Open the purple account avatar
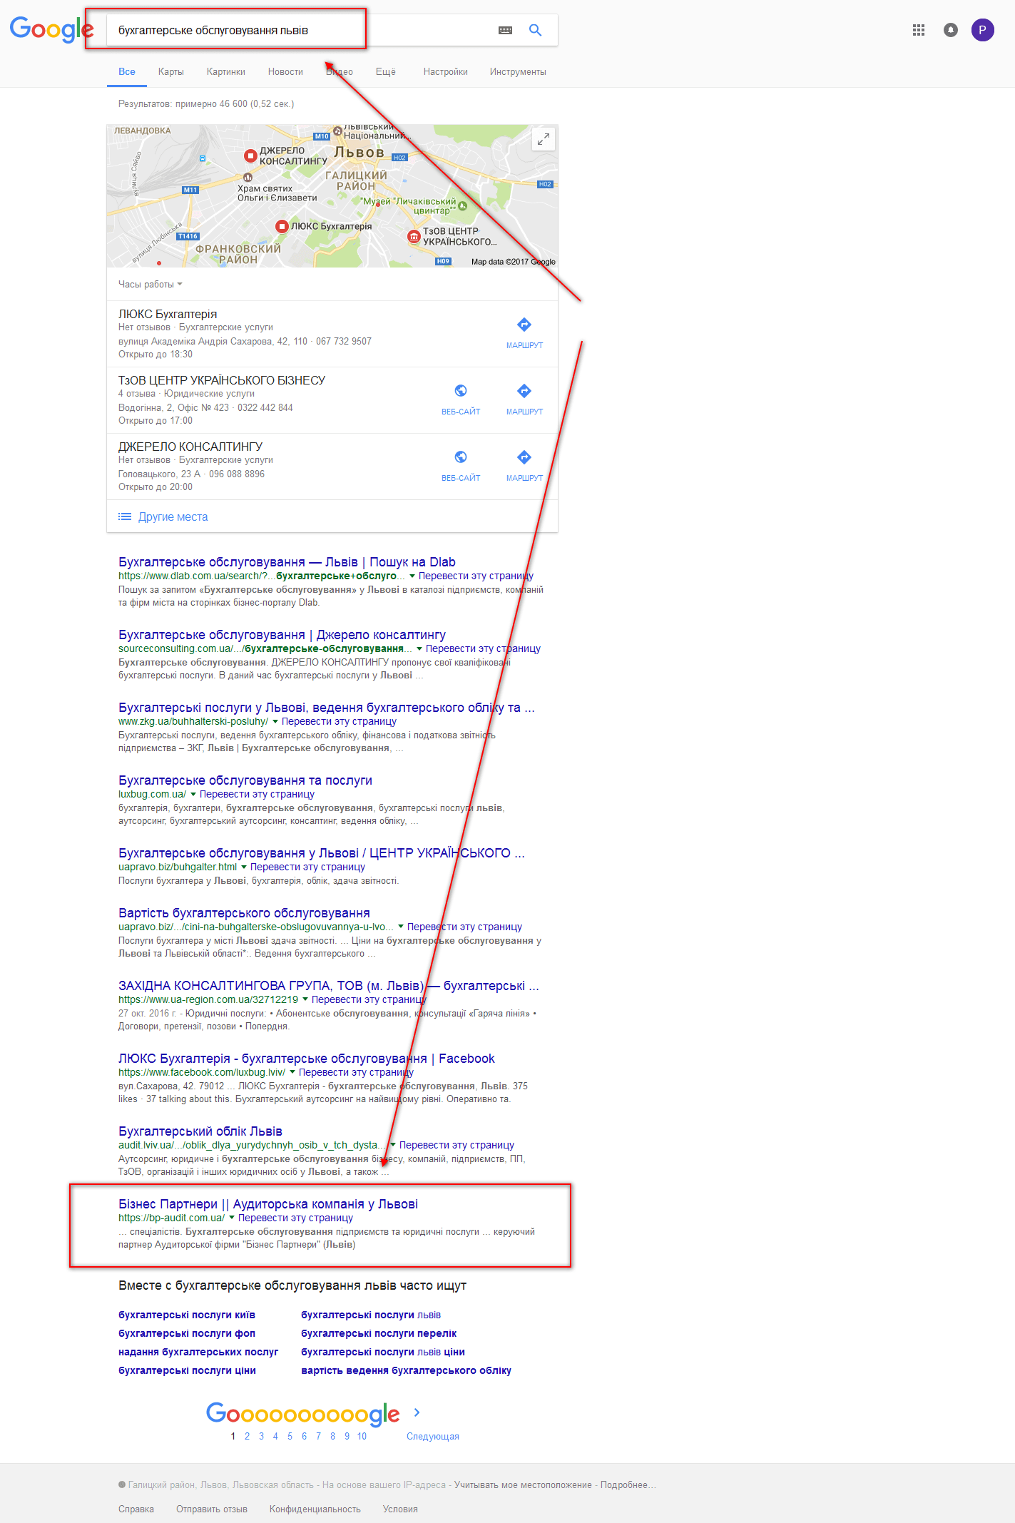The image size is (1015, 1523). 983,30
